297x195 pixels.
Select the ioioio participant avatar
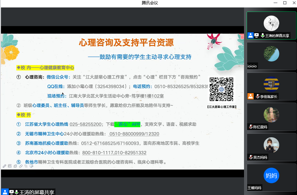click(271, 53)
